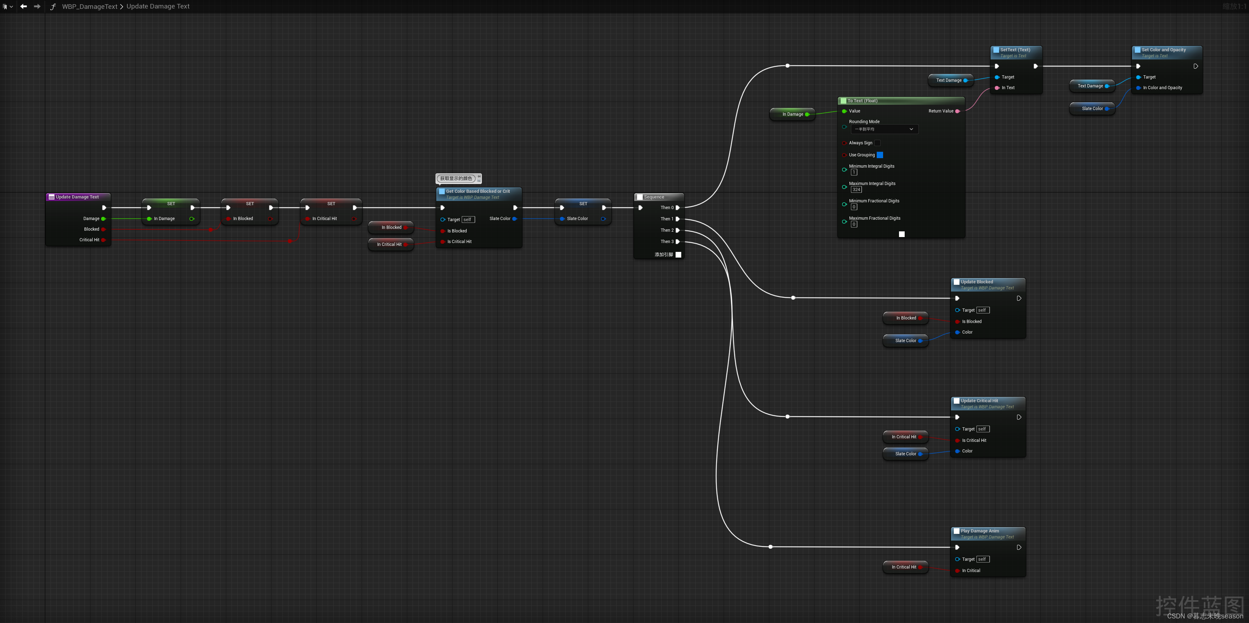Viewport: 1249px width, 623px height.
Task: Select Slate Color getter near Set Color and Opacity
Action: tap(1092, 109)
